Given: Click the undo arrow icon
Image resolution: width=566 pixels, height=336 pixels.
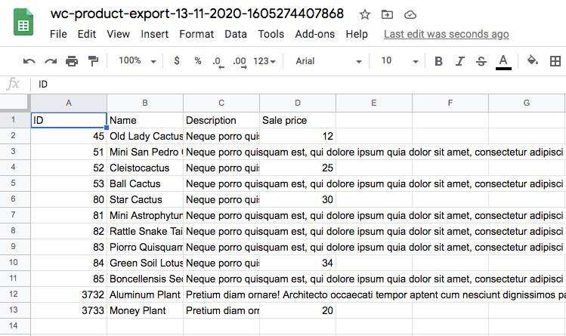Looking at the screenshot, I should [29, 61].
